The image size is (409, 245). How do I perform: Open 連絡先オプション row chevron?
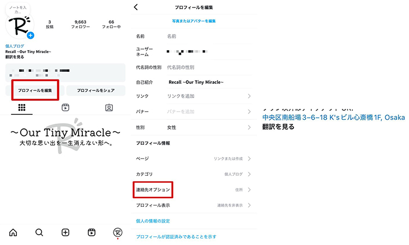coord(249,190)
